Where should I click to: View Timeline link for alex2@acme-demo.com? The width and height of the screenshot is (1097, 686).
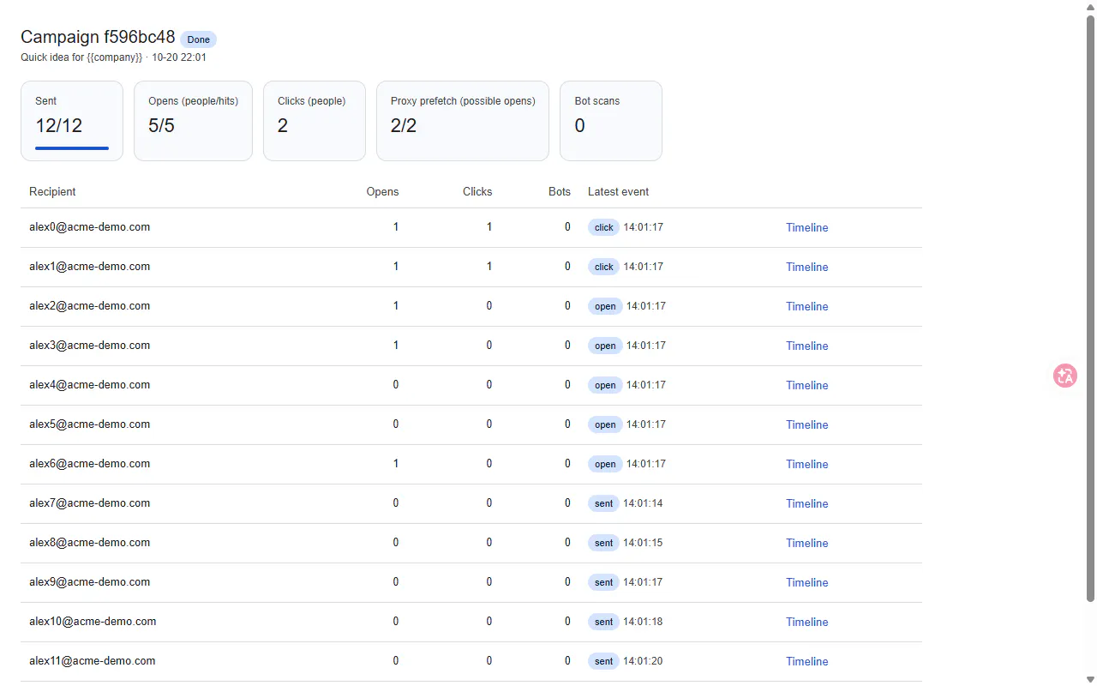[807, 306]
